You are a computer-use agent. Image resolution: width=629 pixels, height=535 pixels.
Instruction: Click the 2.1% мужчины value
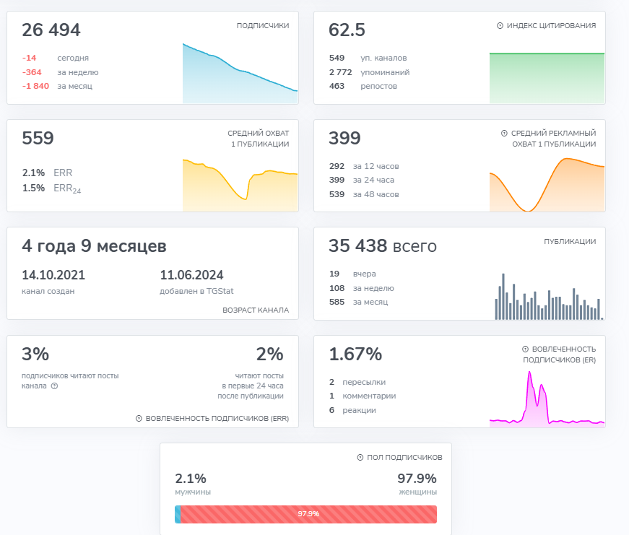191,479
